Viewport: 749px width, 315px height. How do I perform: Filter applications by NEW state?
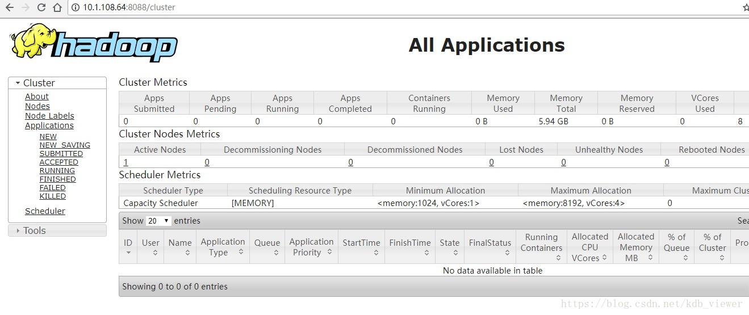pos(48,136)
